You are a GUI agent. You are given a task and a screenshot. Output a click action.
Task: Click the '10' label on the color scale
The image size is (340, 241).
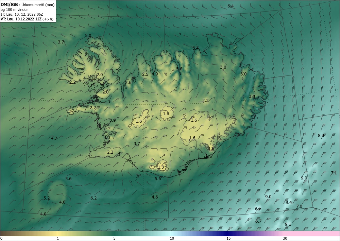[172, 238]
